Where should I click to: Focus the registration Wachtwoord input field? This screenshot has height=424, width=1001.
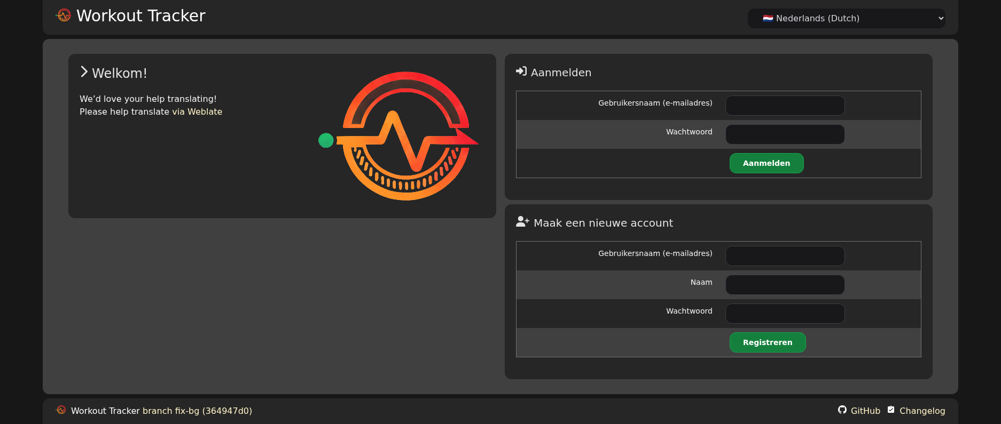click(785, 314)
